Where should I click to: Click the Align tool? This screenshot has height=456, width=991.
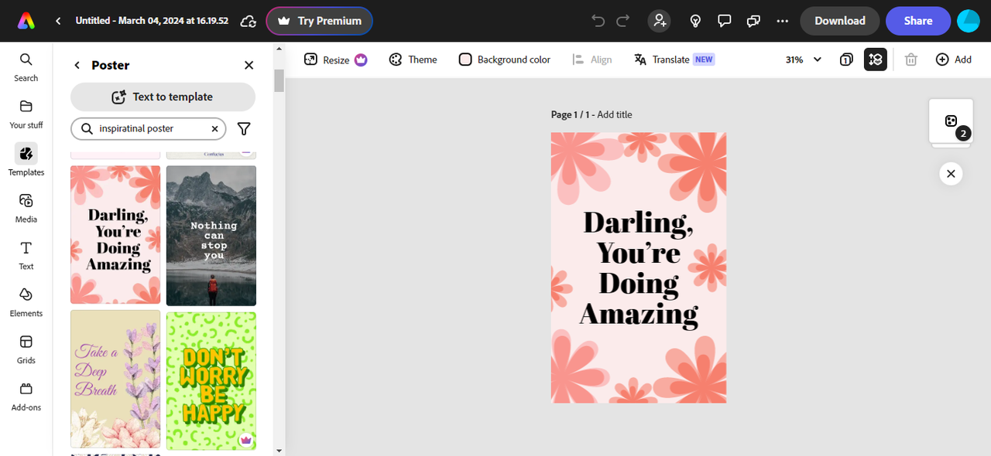pyautogui.click(x=592, y=60)
